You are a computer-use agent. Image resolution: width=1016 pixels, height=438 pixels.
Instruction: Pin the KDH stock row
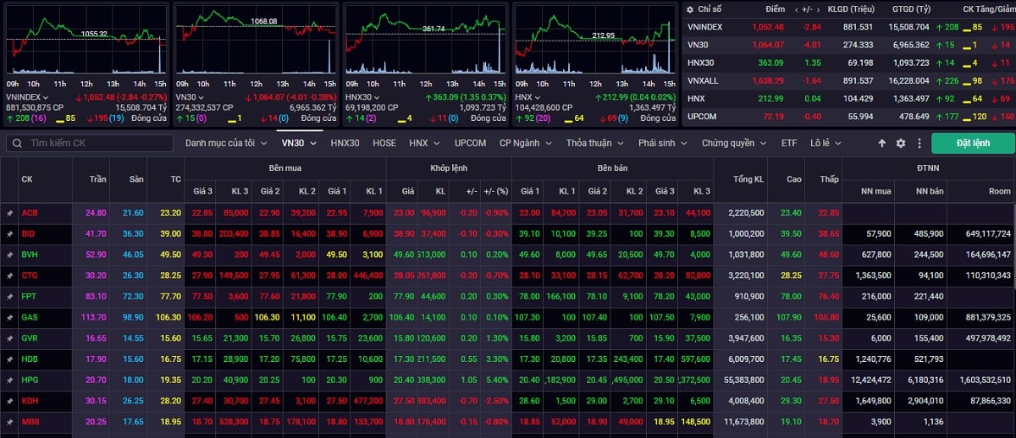point(9,400)
